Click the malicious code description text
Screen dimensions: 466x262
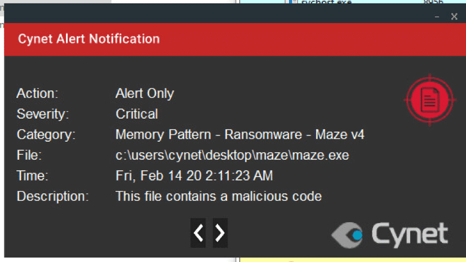219,196
